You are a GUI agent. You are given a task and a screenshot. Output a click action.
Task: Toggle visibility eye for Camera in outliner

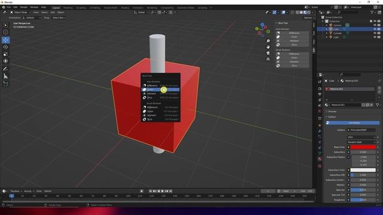(x=375, y=25)
